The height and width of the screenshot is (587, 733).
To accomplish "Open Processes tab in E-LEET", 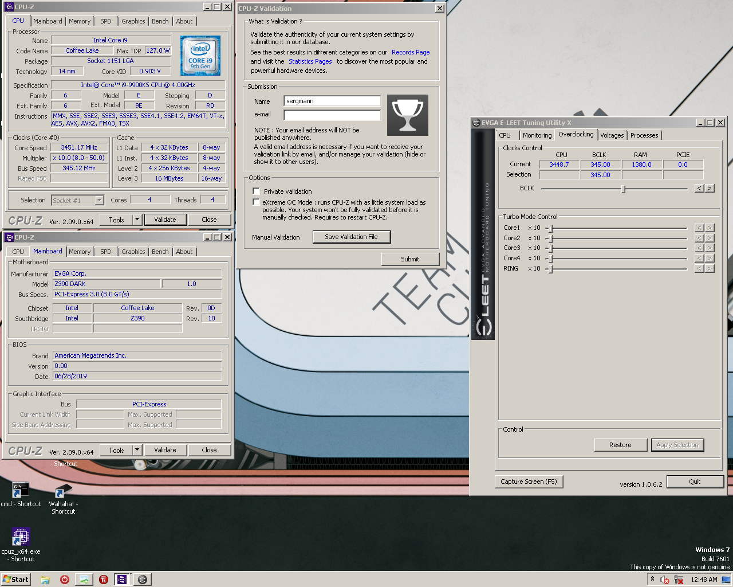I will 644,135.
